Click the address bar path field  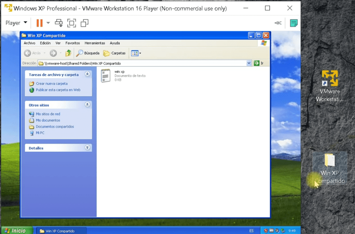(x=142, y=63)
